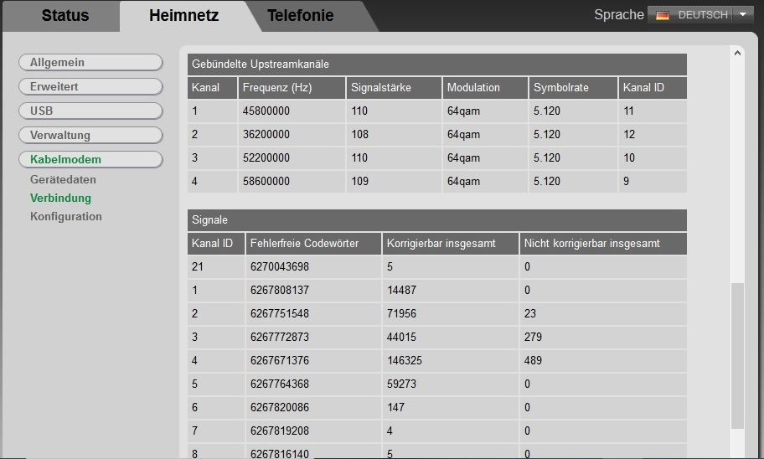
Task: Open the Allgemein section
Action: (x=90, y=62)
